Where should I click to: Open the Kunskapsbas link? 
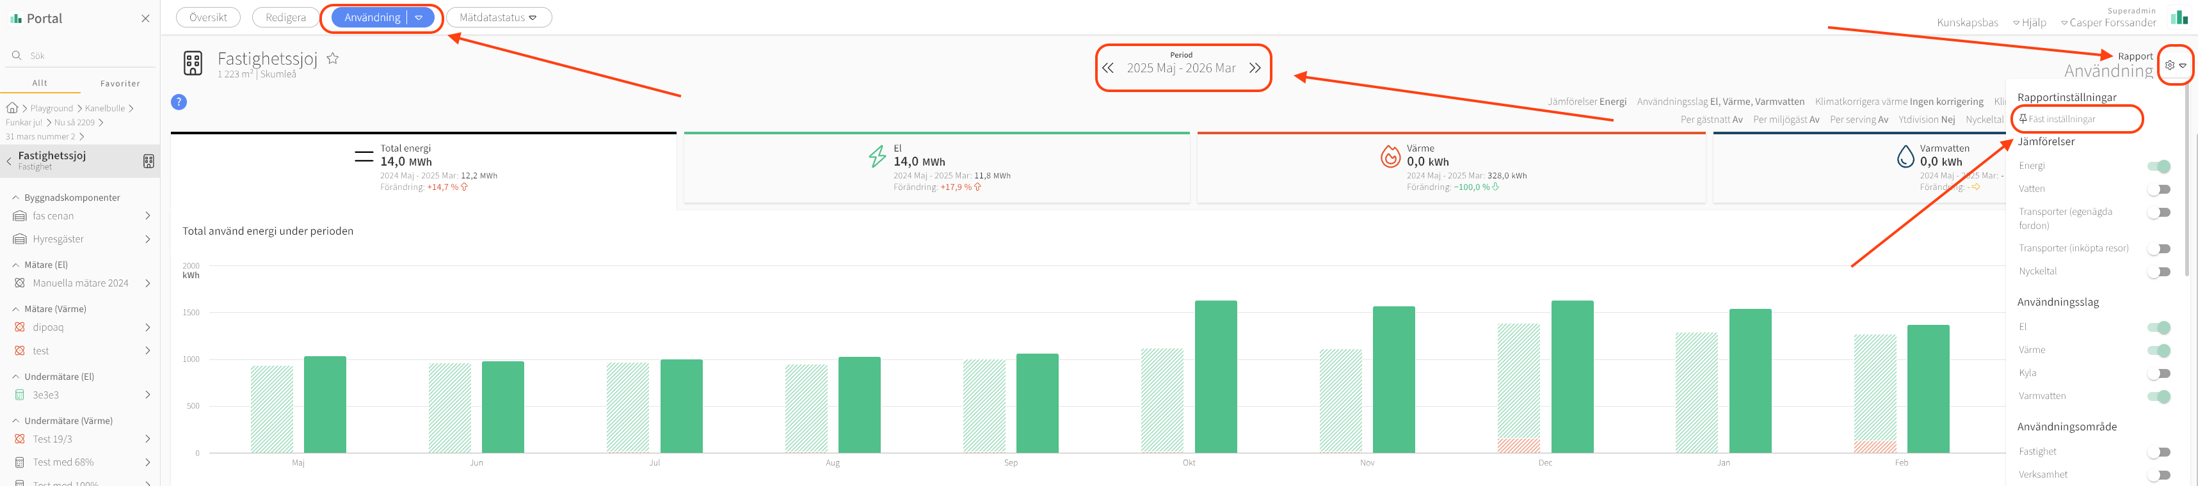pos(1967,23)
